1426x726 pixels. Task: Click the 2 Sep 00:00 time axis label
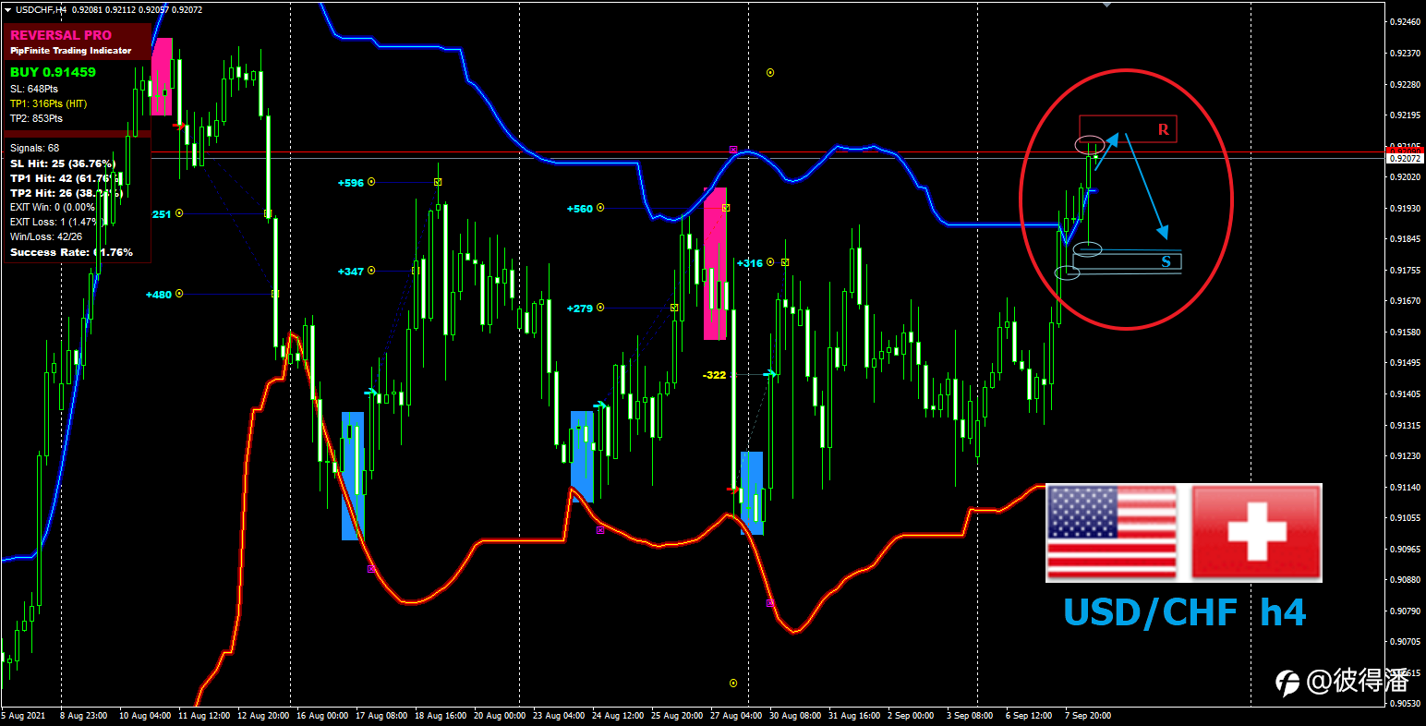(911, 716)
